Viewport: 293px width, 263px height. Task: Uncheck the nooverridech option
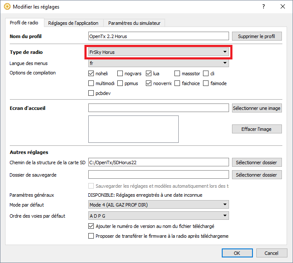tap(148, 83)
